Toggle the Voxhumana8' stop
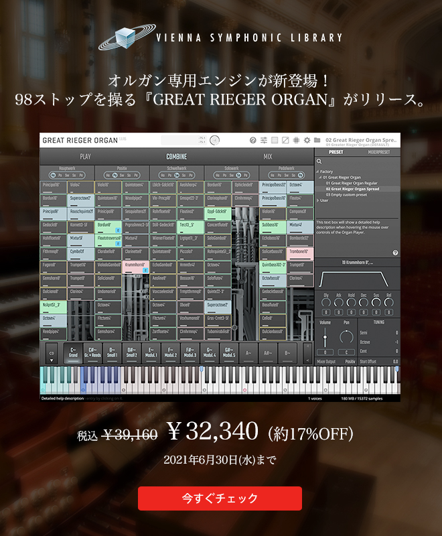This screenshot has height=536, width=442. [191, 321]
